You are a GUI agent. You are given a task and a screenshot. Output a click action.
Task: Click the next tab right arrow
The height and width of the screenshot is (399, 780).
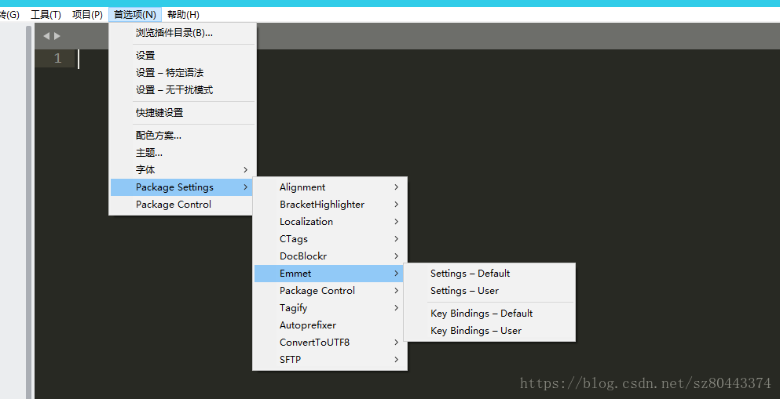click(x=57, y=36)
